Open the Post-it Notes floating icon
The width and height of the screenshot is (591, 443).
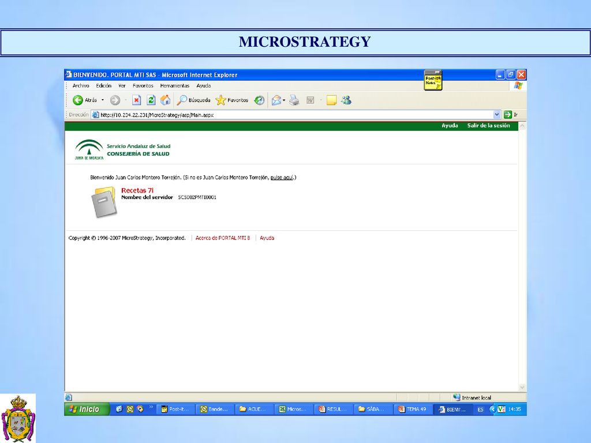click(433, 80)
